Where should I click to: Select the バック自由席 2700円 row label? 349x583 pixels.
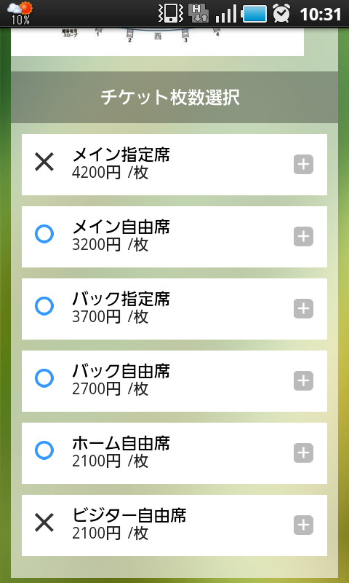pyautogui.click(x=121, y=380)
